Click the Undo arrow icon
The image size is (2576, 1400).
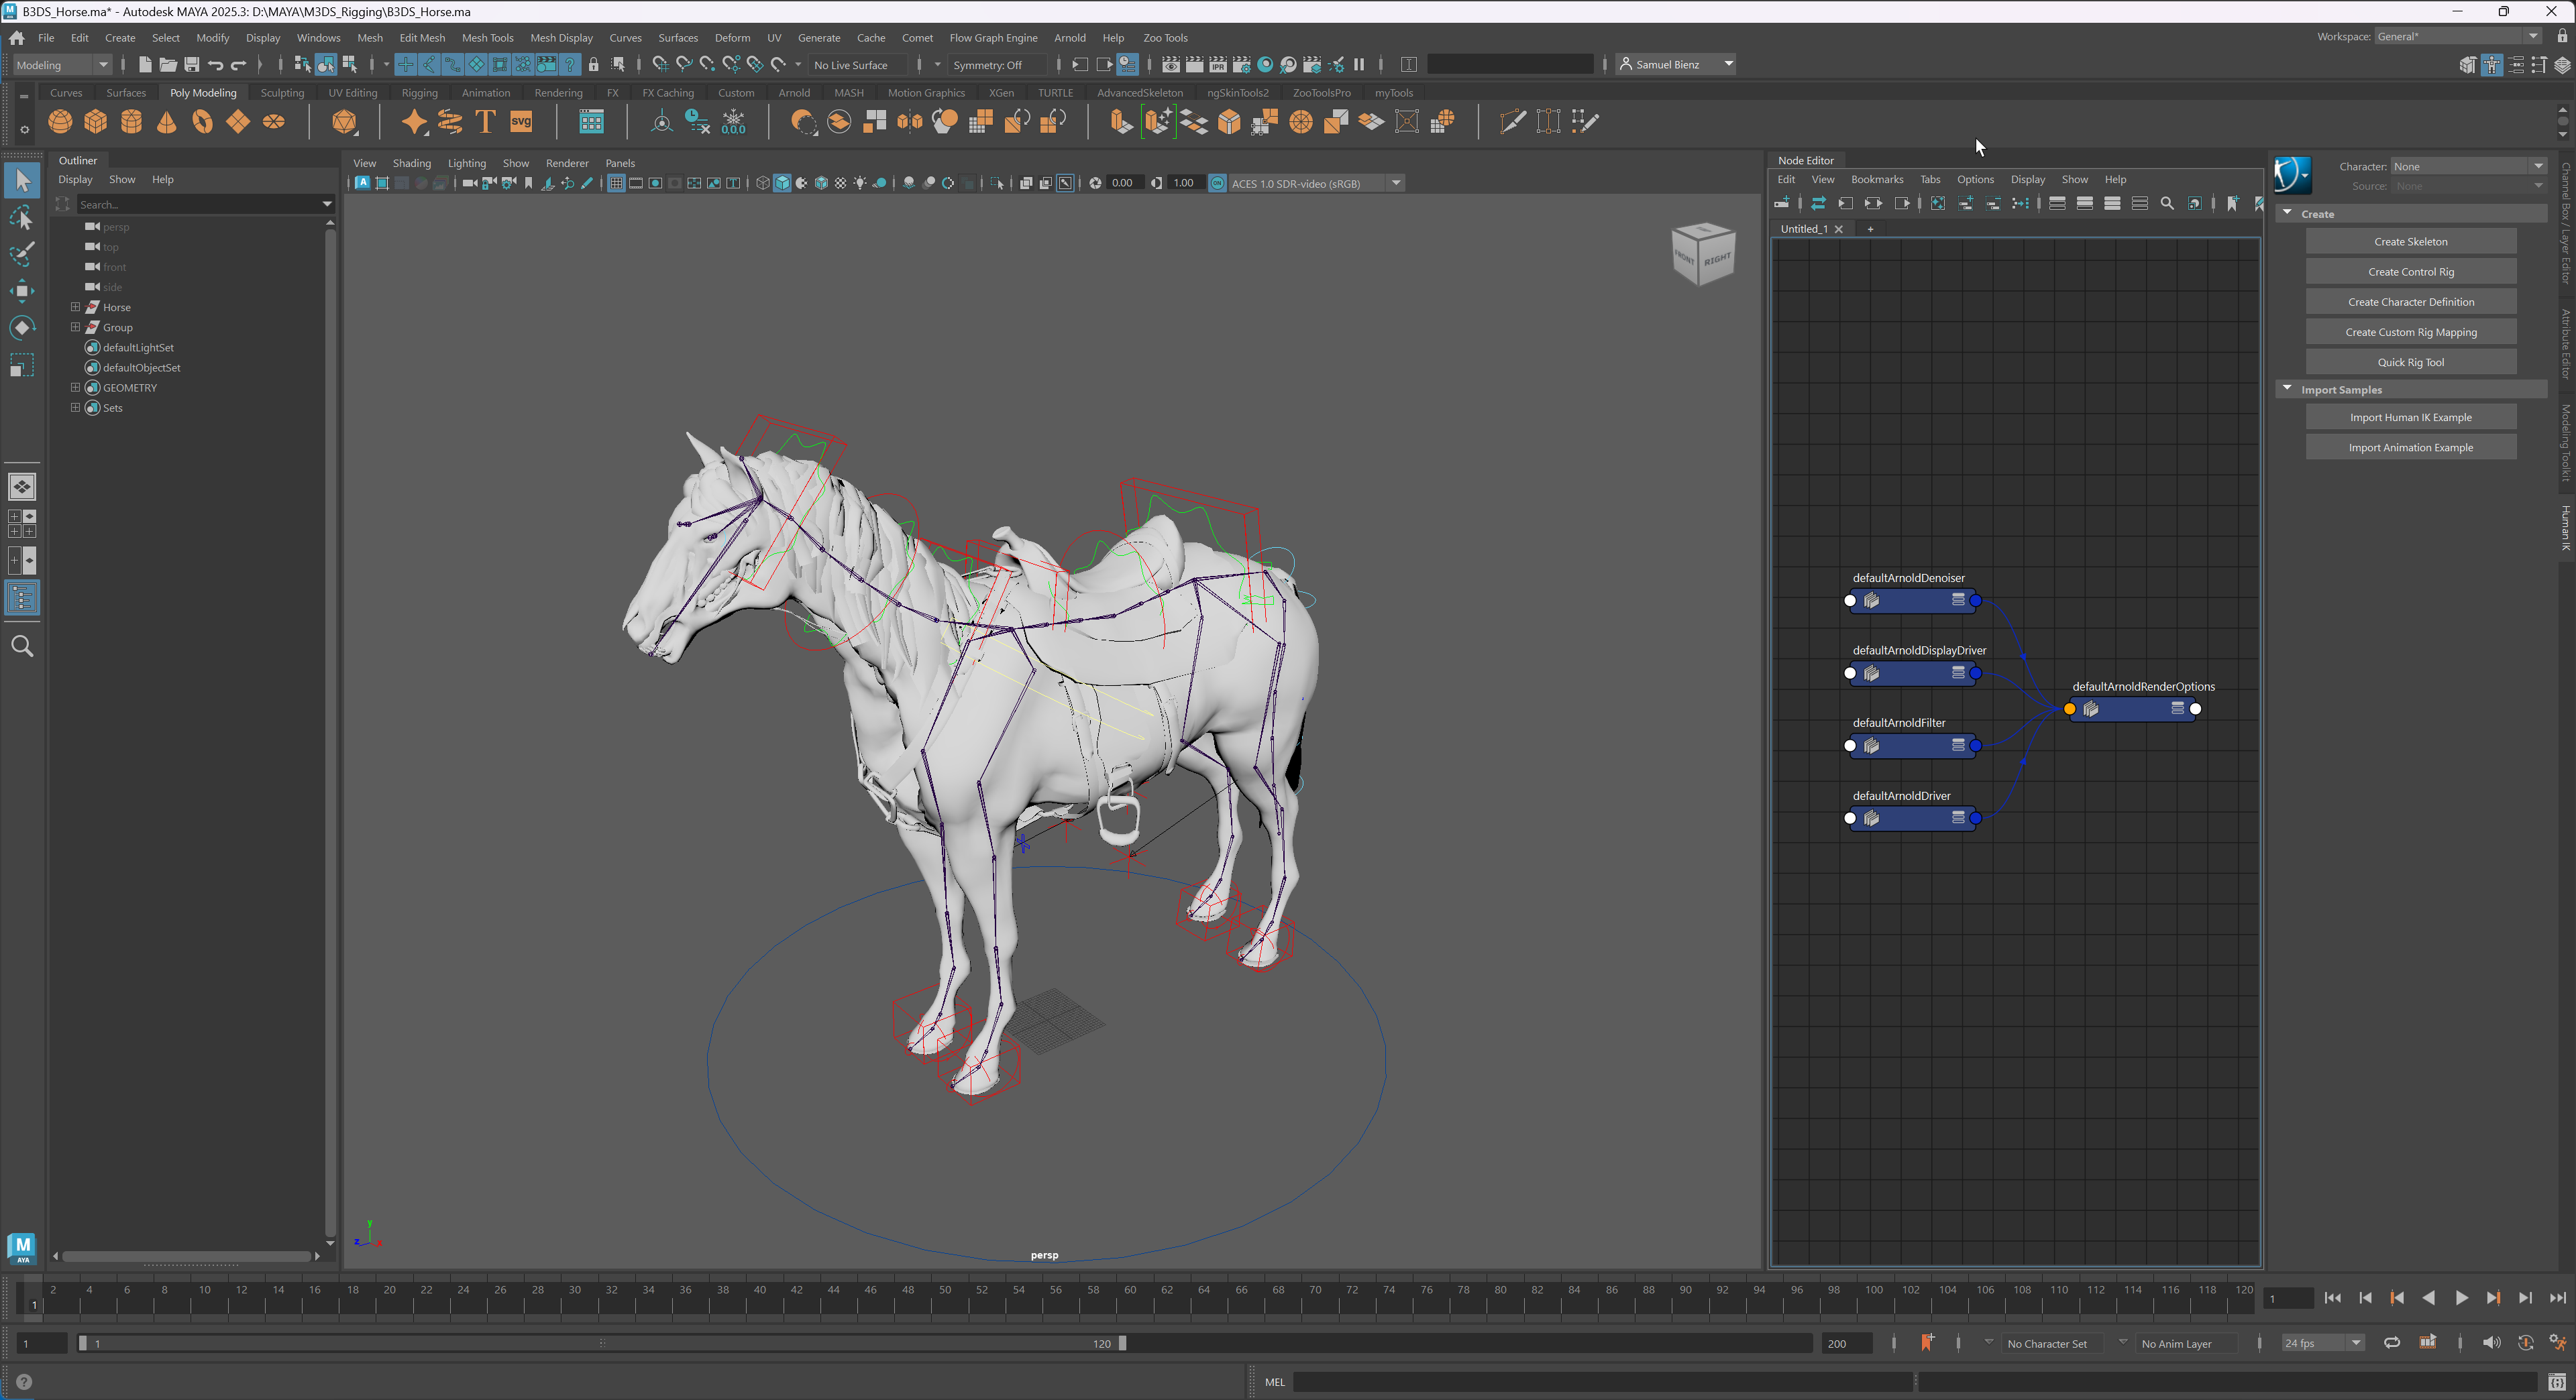coord(215,65)
